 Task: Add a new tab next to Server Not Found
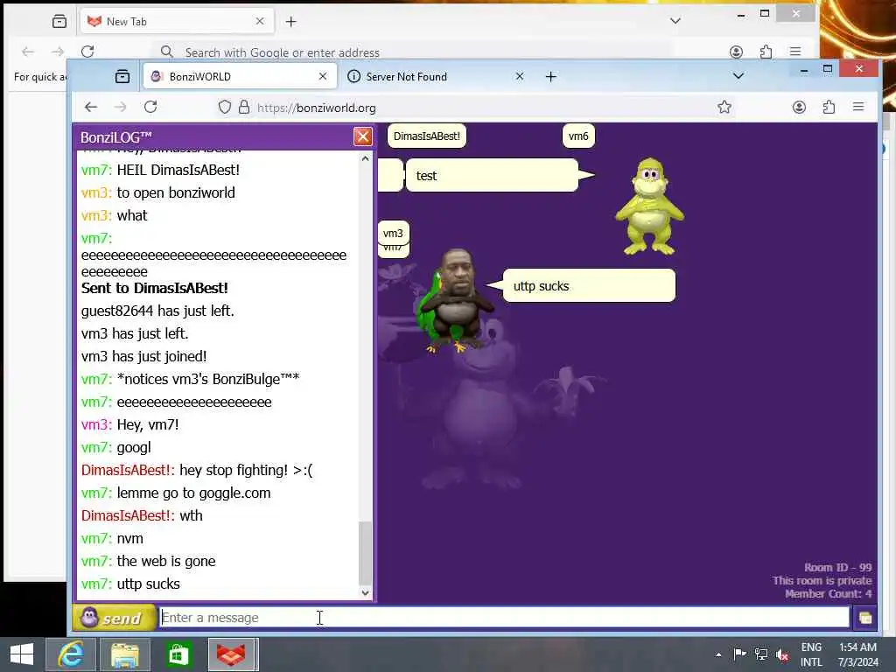pos(551,77)
